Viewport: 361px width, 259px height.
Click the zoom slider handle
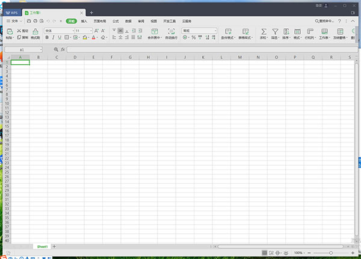tap(331, 253)
